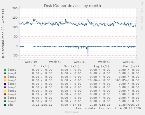Click the 200 y-axis value
This screenshot has height=115, width=145.
15,8
